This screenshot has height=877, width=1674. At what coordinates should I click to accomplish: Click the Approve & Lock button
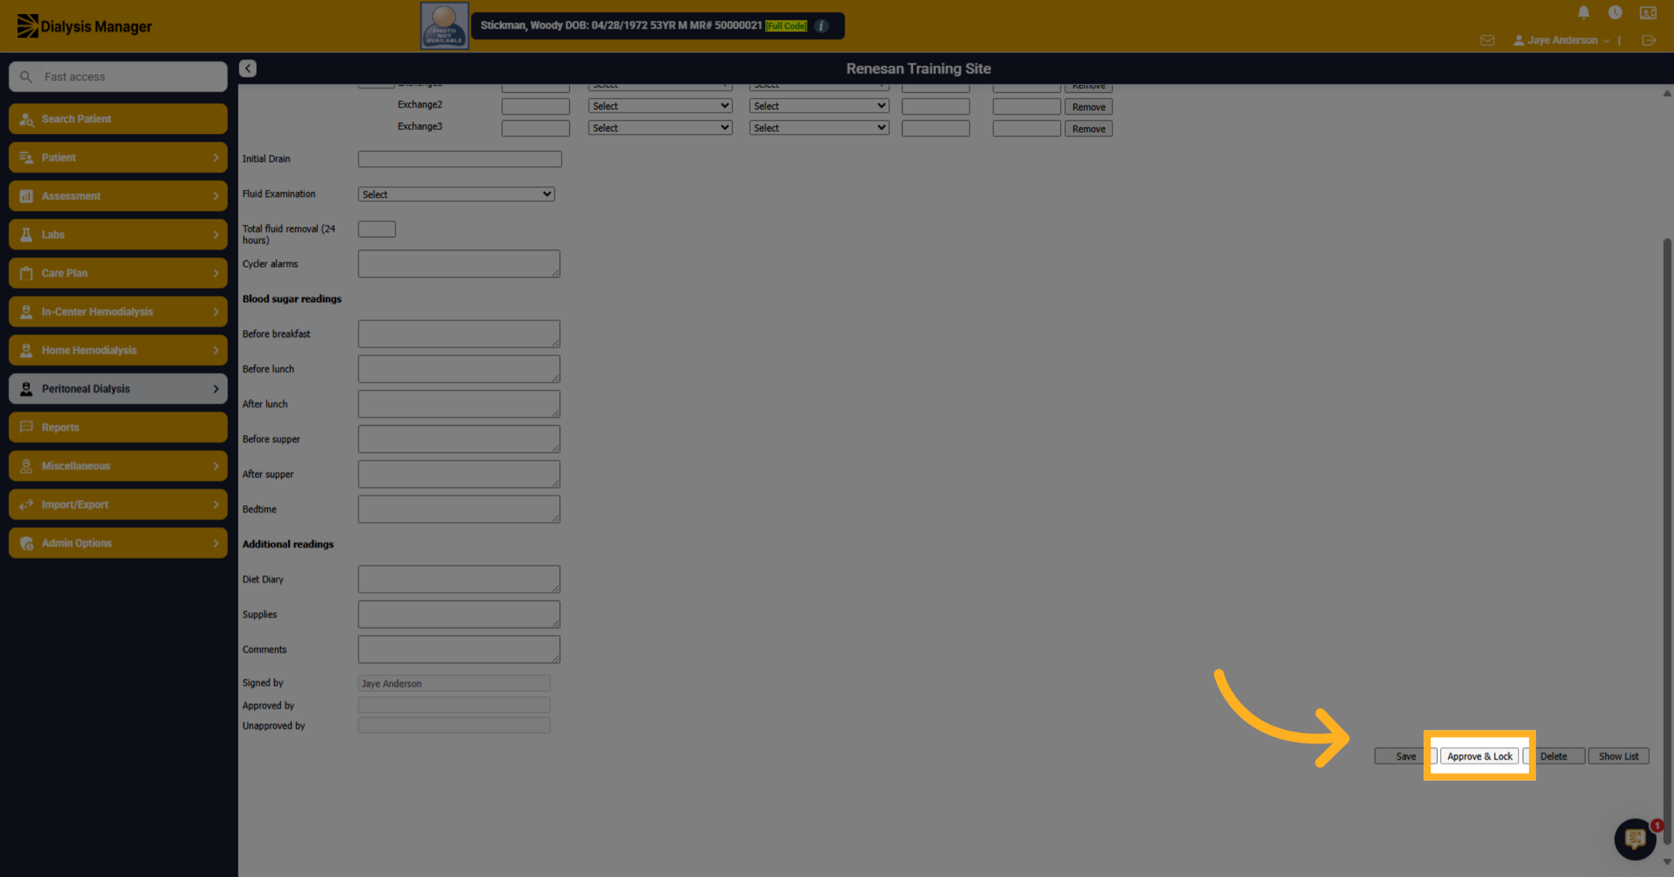point(1479,756)
